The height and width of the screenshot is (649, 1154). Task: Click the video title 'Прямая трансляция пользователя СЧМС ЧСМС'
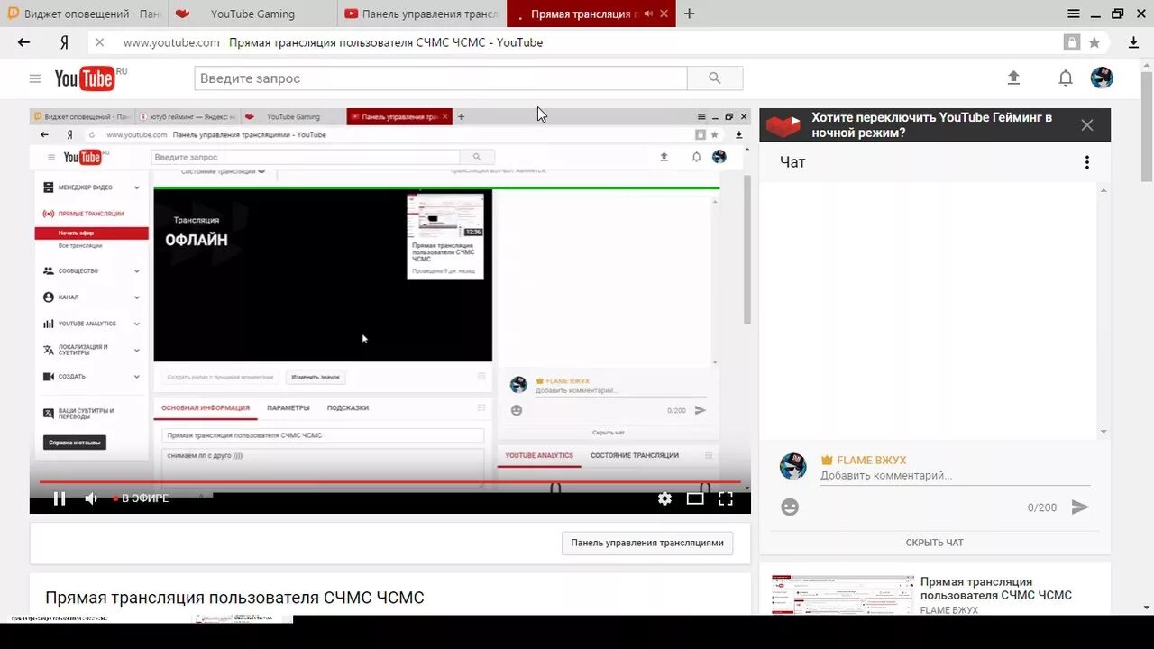click(234, 598)
